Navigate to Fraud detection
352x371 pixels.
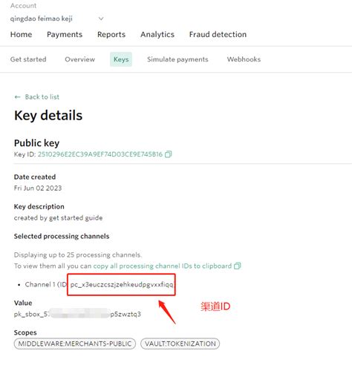click(x=218, y=34)
